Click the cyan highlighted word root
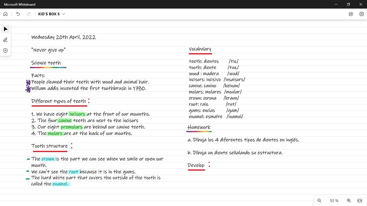The image size is (367, 206). click(74, 172)
